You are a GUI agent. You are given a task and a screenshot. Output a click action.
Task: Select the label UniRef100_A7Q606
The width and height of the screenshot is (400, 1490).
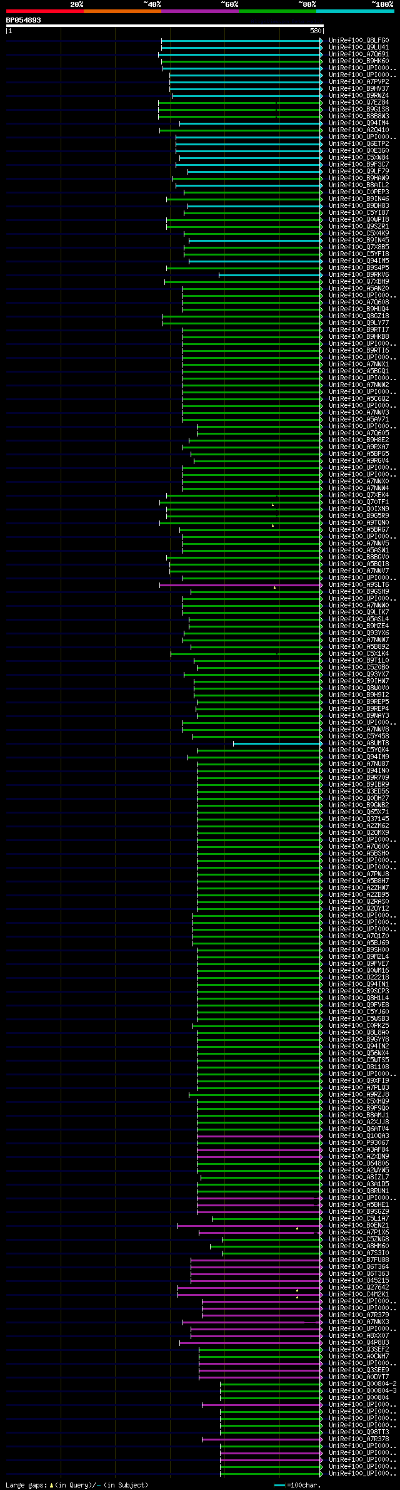tap(359, 847)
